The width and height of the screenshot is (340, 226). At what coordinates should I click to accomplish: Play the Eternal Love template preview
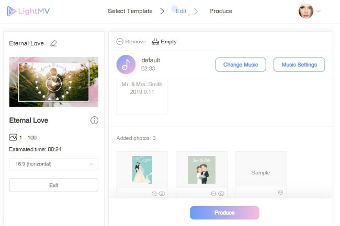point(53,82)
